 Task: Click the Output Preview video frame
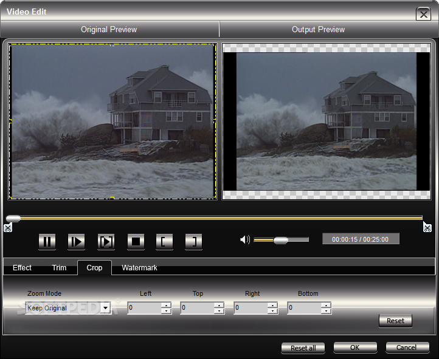point(327,121)
